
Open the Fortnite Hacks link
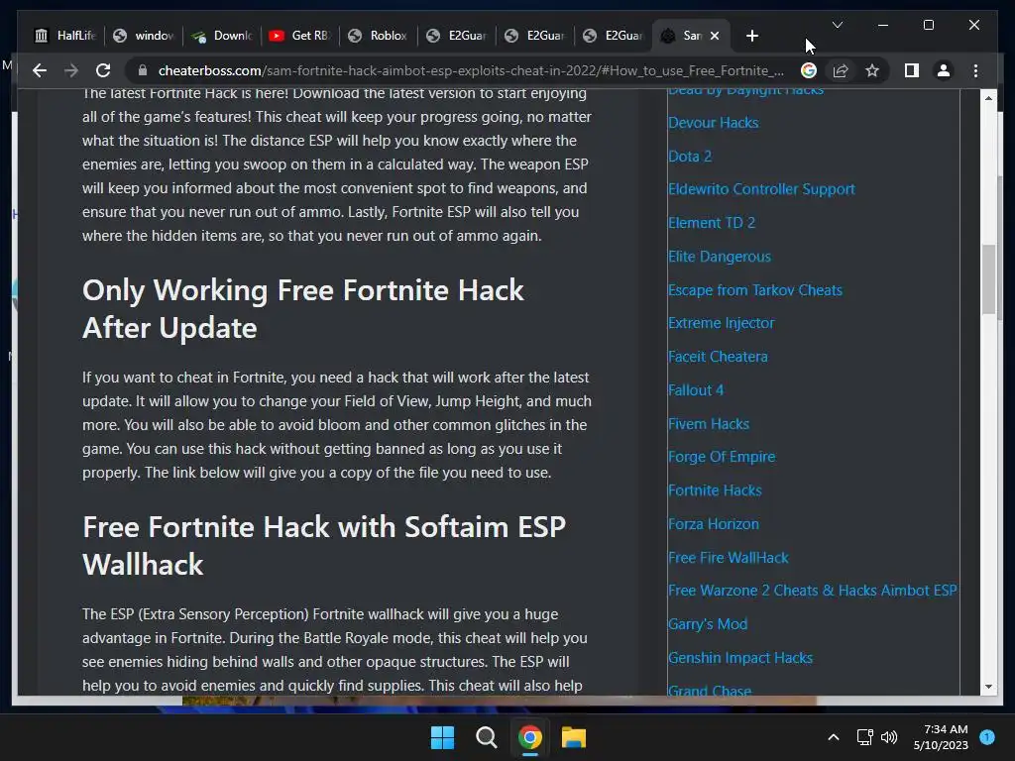coord(715,490)
